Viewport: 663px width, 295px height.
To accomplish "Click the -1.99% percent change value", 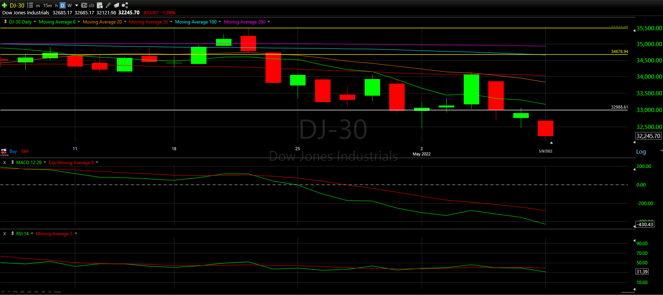I will [168, 13].
